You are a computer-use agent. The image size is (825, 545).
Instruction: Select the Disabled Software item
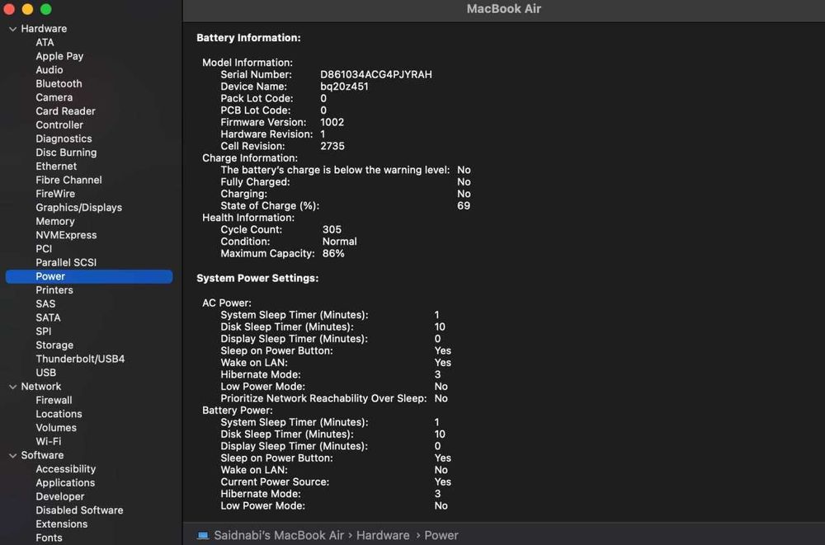[x=79, y=510]
